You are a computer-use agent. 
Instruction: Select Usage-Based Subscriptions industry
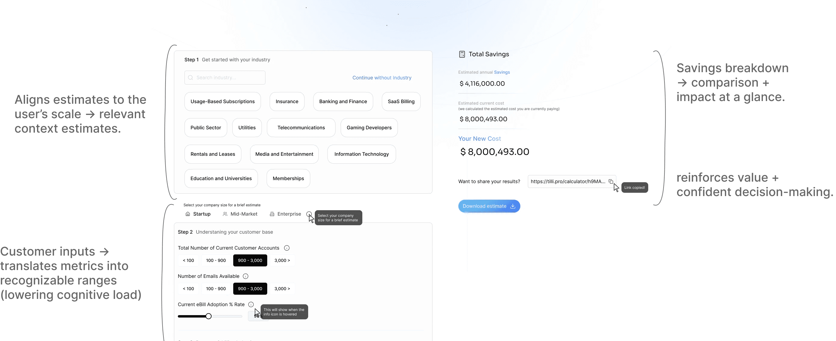point(222,101)
